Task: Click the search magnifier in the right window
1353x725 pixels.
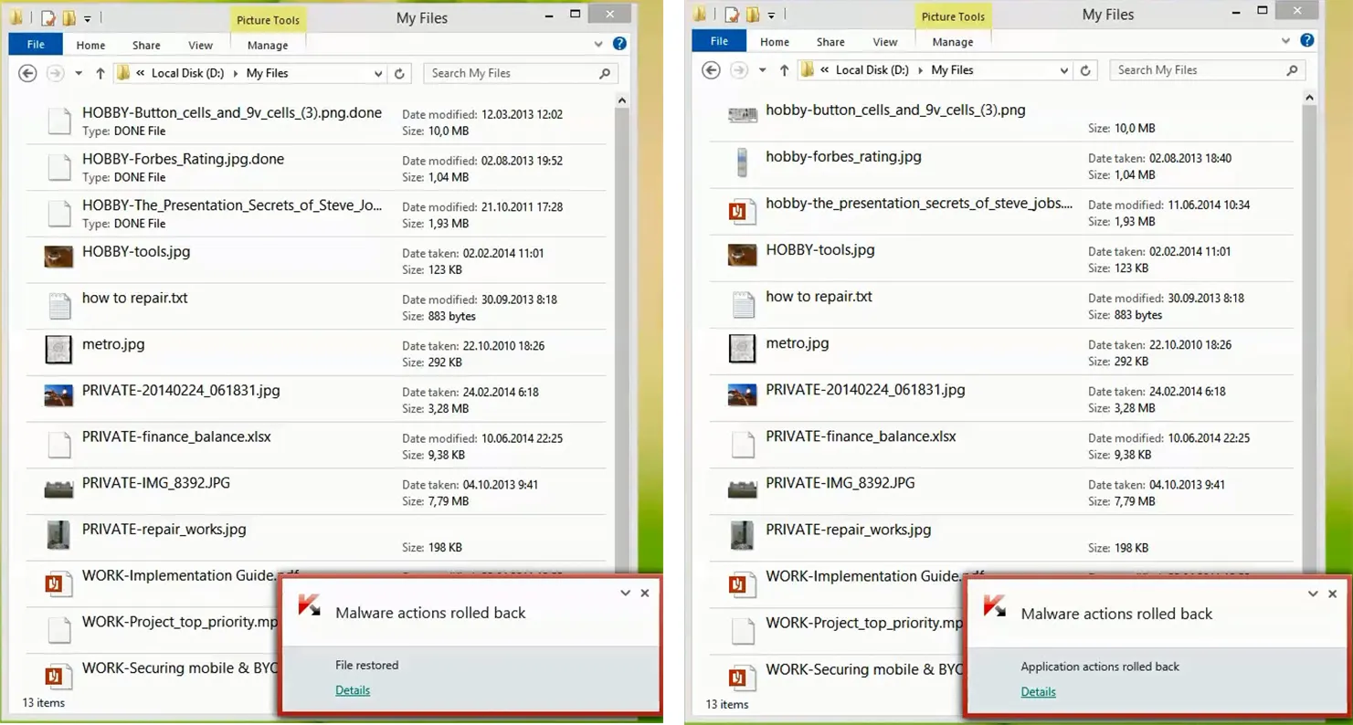Action: [1291, 70]
